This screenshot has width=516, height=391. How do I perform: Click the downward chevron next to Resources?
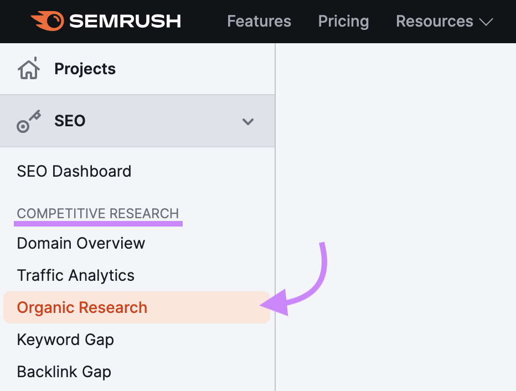click(486, 22)
